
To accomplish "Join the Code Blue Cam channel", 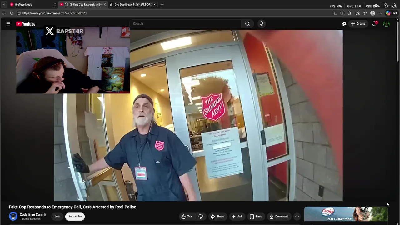I will (57, 216).
